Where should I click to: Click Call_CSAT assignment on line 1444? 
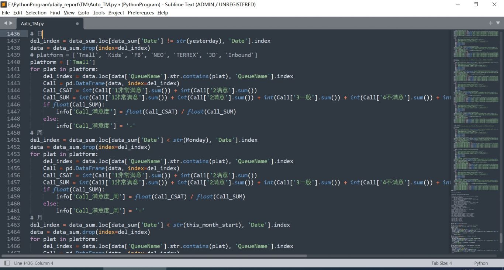tap(150, 90)
